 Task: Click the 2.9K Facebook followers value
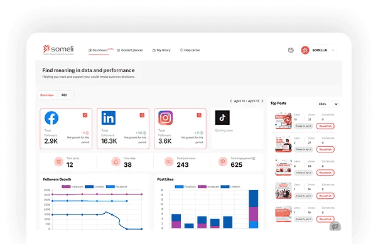click(51, 141)
